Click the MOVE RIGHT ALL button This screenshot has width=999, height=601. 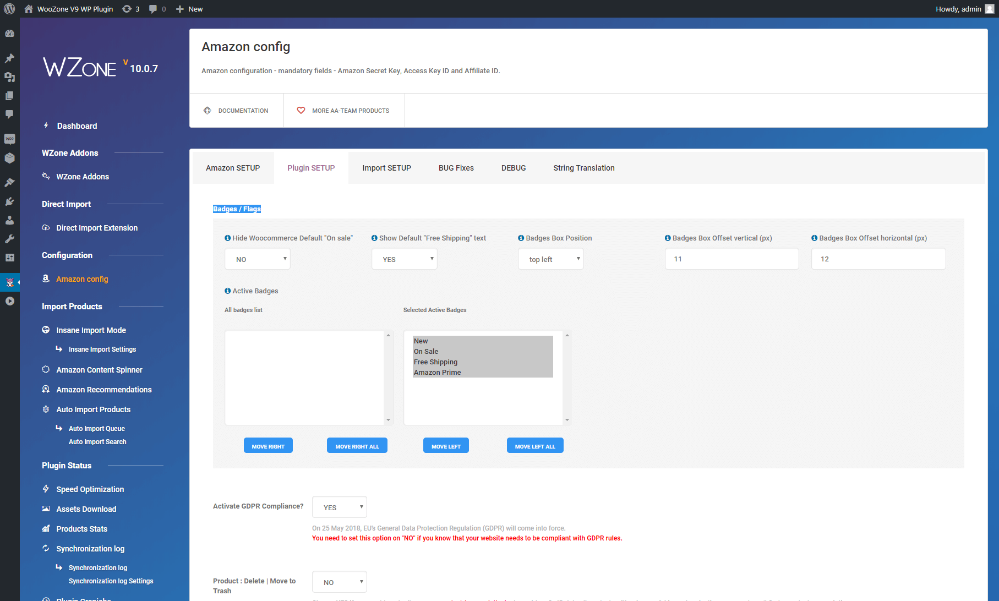click(357, 446)
